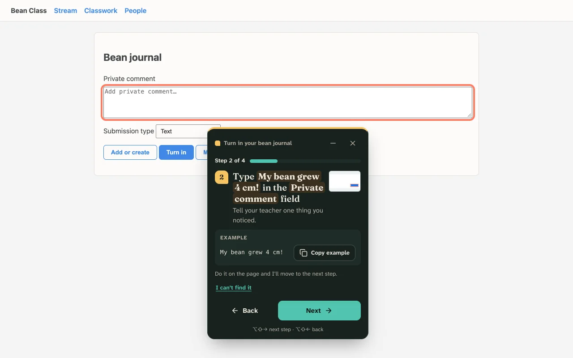Expand the Submission type dropdown
Screen dimensions: 573x358
click(188, 131)
